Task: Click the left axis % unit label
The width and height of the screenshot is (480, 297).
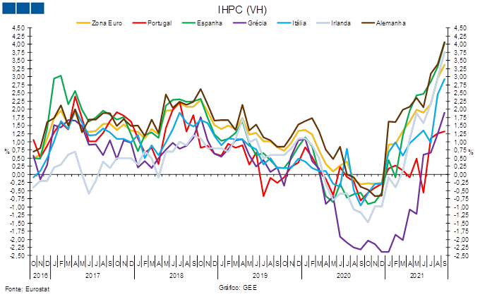Action: (x=7, y=151)
